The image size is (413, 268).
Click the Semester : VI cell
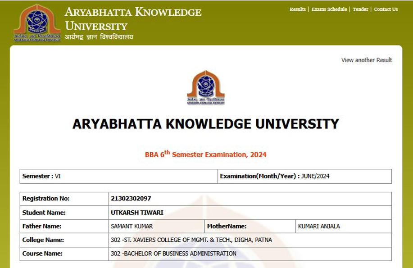point(119,176)
